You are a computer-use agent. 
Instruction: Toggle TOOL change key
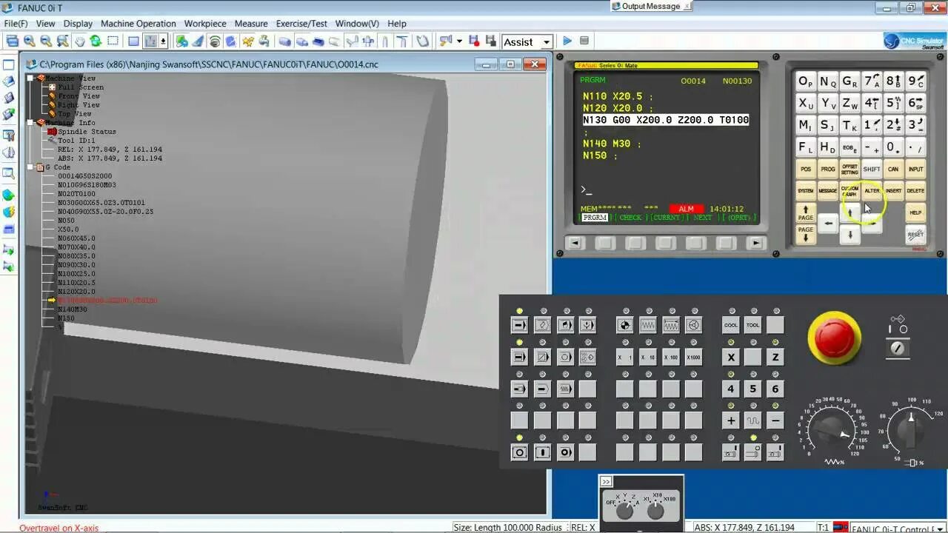click(x=753, y=325)
